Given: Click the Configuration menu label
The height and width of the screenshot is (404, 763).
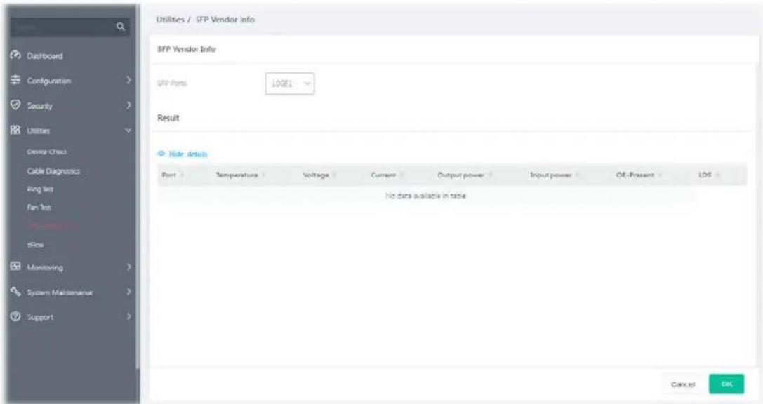Looking at the screenshot, I should point(48,81).
